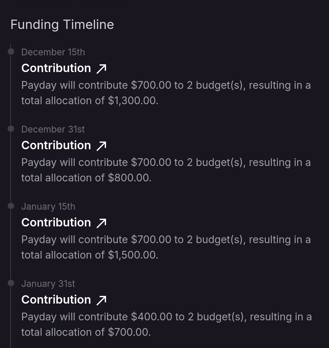Click the arrow icon next to January 15th Contribution
The width and height of the screenshot is (329, 348).
coord(102,223)
